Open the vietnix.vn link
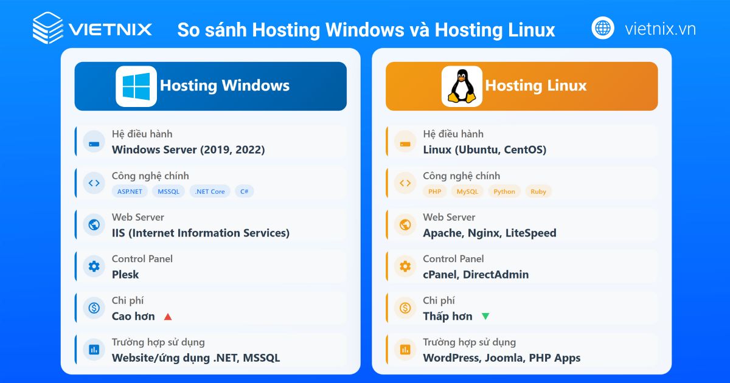This screenshot has height=383, width=730. pyautogui.click(x=661, y=27)
